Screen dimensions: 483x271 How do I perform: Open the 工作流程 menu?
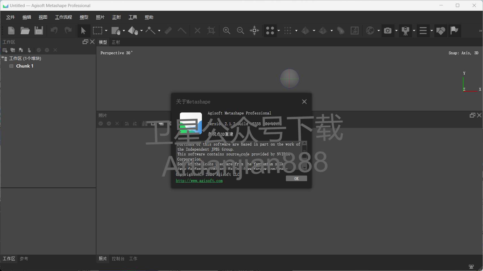(64, 17)
